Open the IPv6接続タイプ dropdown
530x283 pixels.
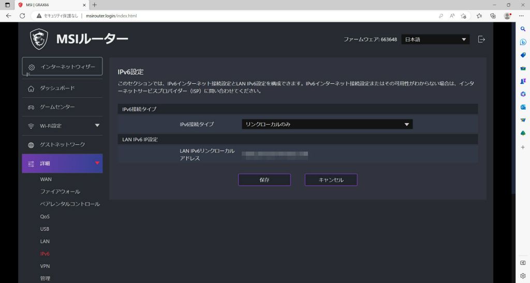[327, 124]
